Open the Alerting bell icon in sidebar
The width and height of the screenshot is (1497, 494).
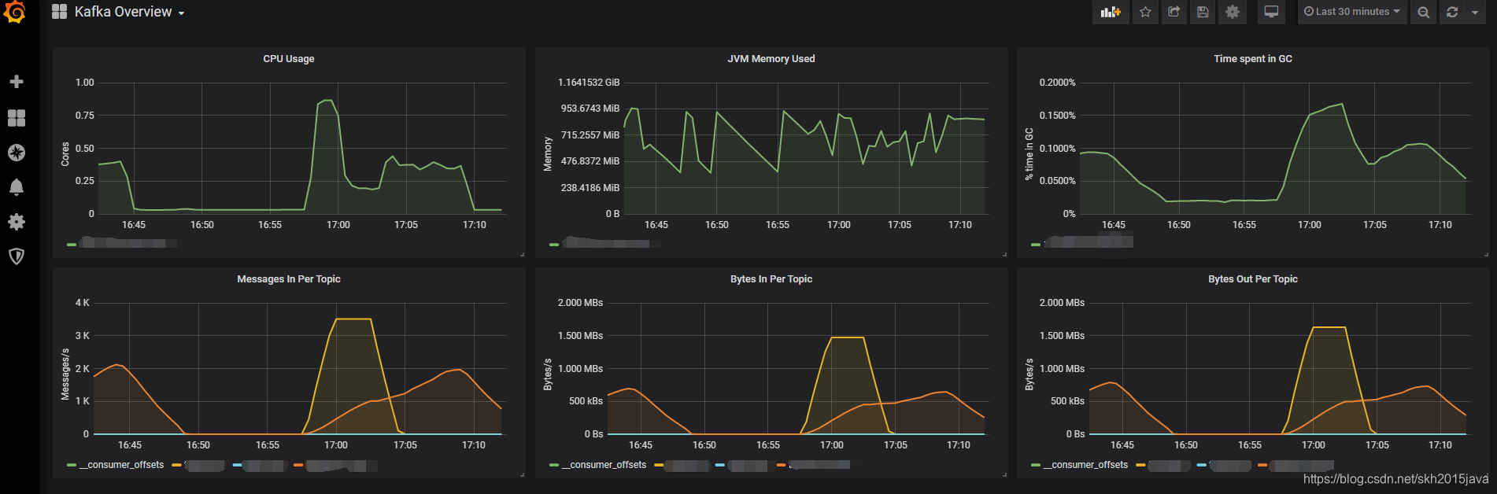tap(16, 187)
